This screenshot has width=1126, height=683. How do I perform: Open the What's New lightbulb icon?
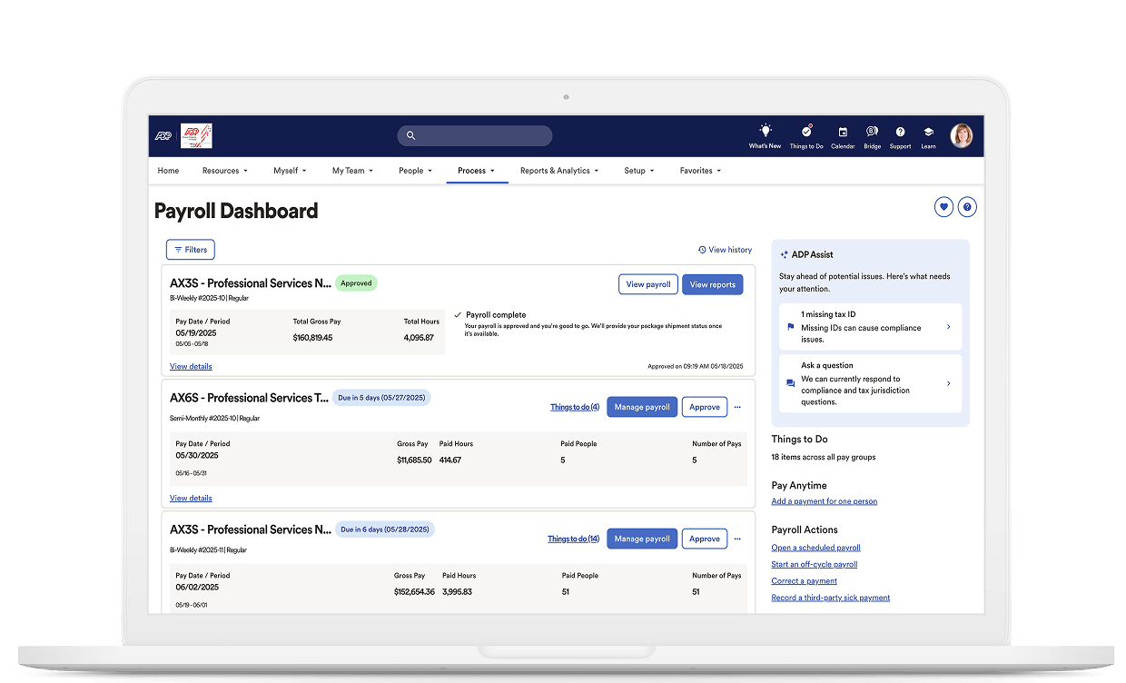tap(765, 131)
